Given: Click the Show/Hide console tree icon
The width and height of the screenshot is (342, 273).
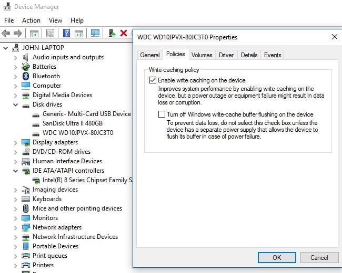Looking at the screenshot, I should pyautogui.click(x=34, y=33).
